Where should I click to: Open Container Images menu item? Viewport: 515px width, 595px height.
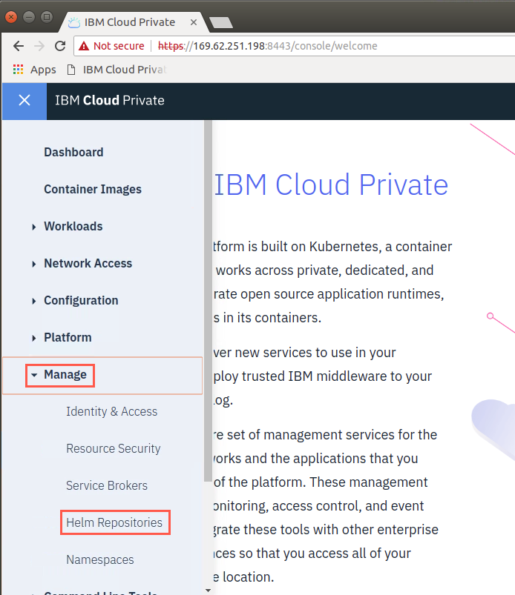coord(93,190)
